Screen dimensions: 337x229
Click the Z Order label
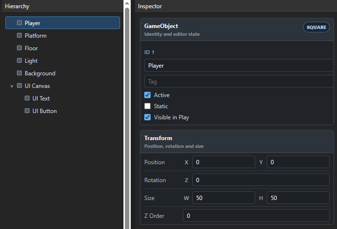tap(154, 215)
